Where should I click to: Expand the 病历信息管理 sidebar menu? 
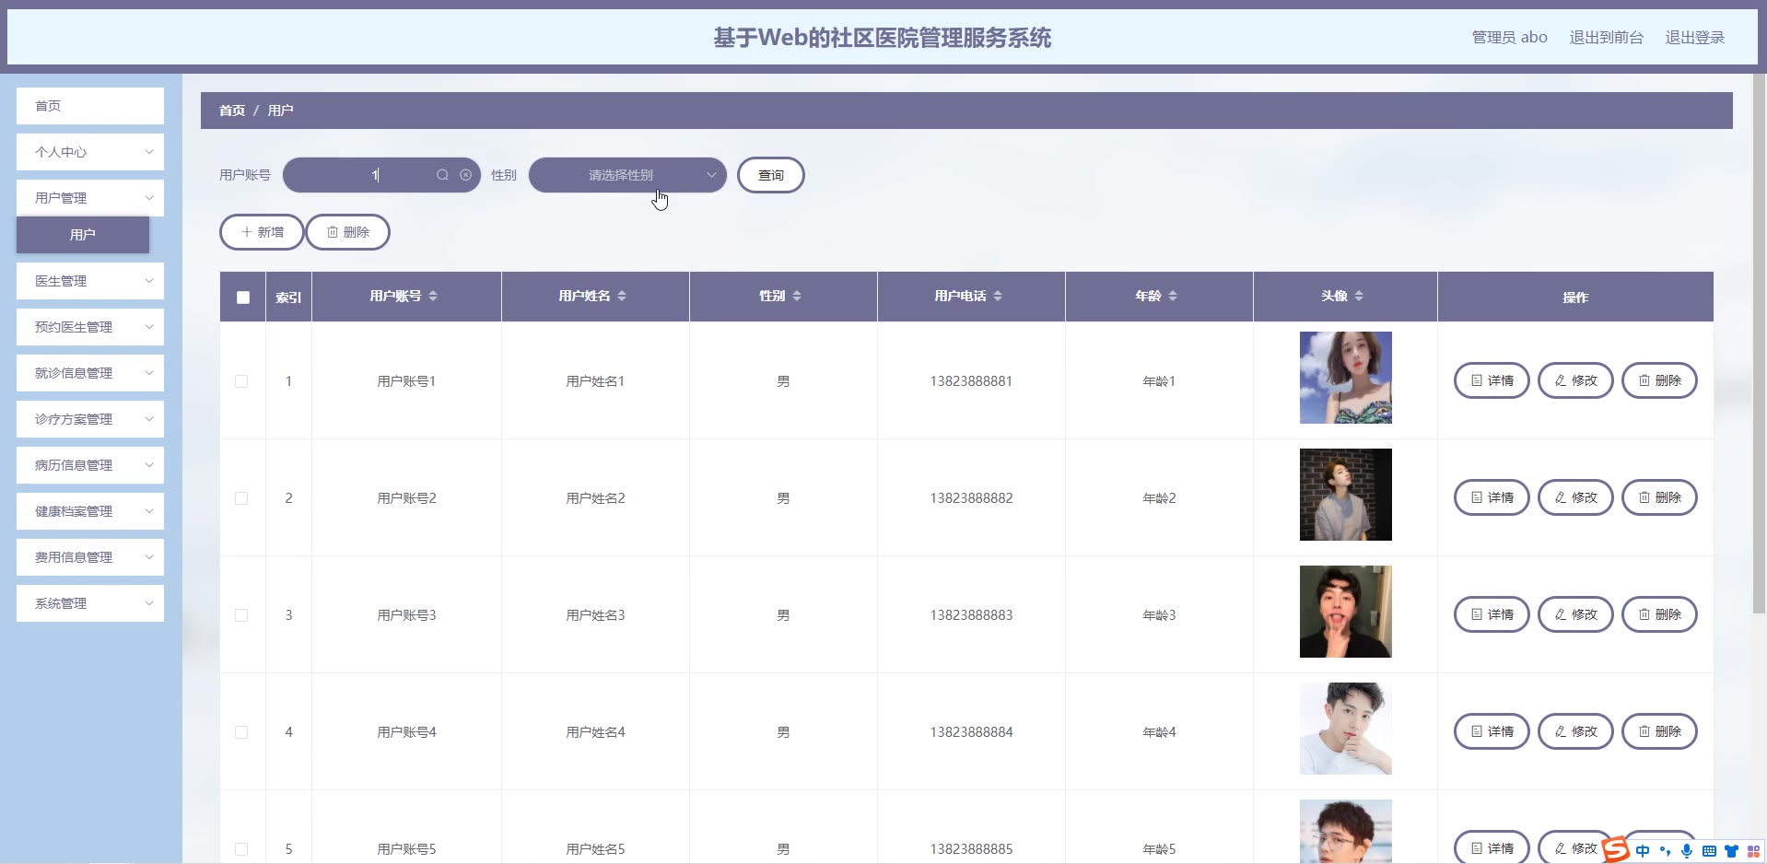(90, 465)
